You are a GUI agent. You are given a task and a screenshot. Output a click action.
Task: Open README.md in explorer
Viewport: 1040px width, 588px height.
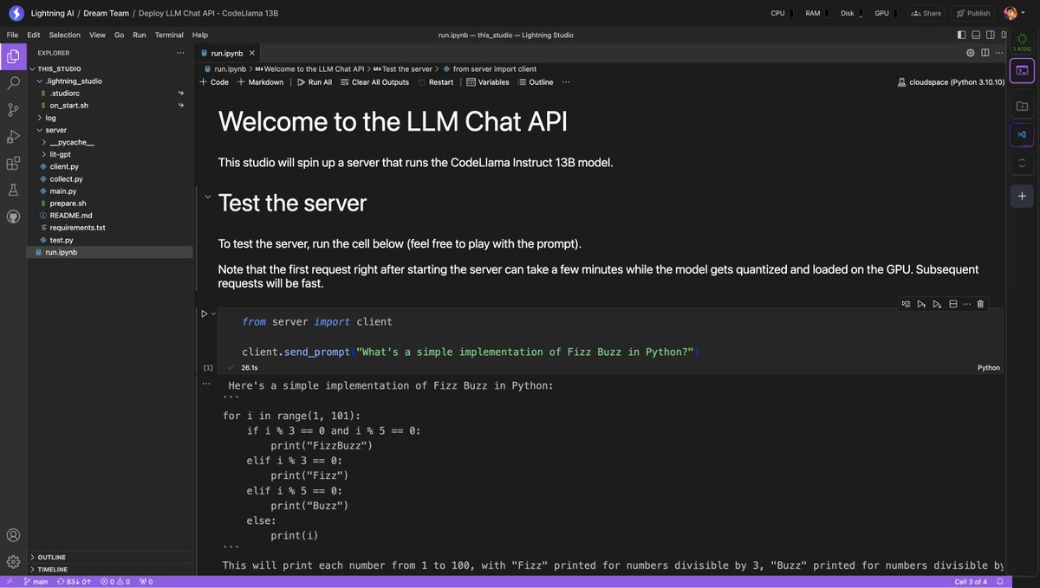[x=71, y=215]
